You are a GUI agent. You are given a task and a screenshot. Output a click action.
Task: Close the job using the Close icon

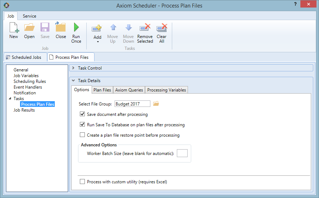61,27
